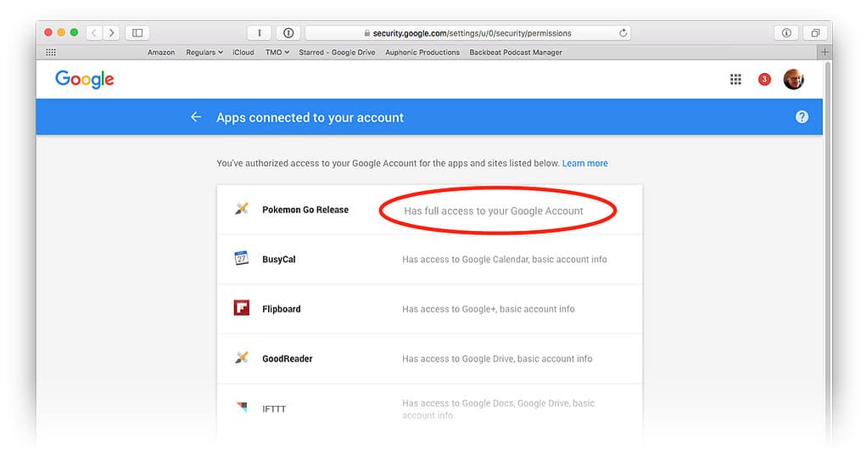The width and height of the screenshot is (867, 455).
Task: Select the IFTTT app name
Action: coord(274,409)
